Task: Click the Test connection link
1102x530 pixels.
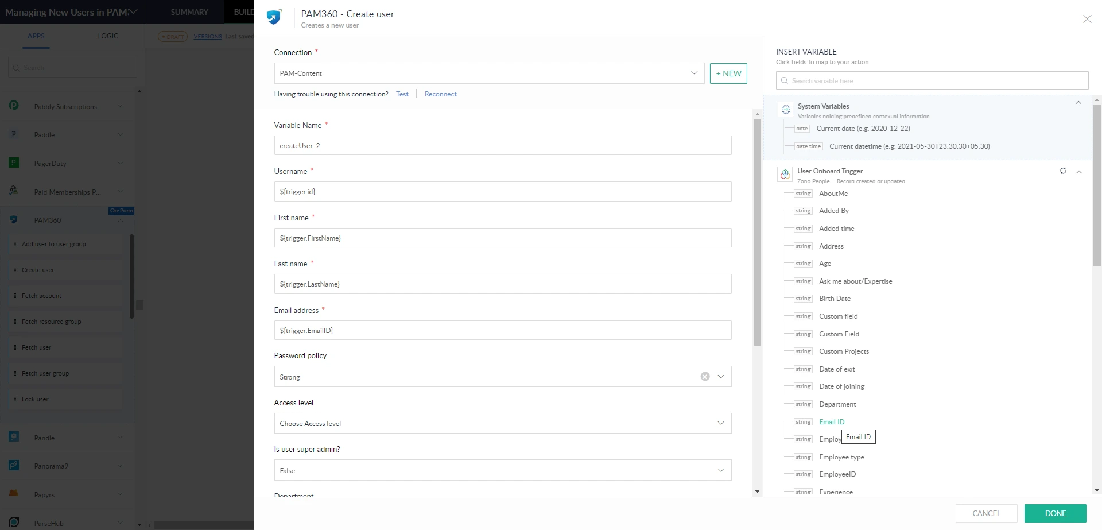Action: [x=402, y=94]
